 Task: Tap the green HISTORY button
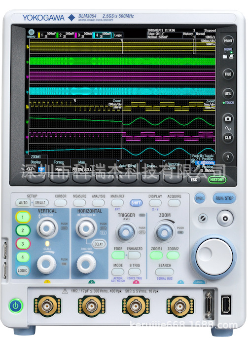coord(217,180)
